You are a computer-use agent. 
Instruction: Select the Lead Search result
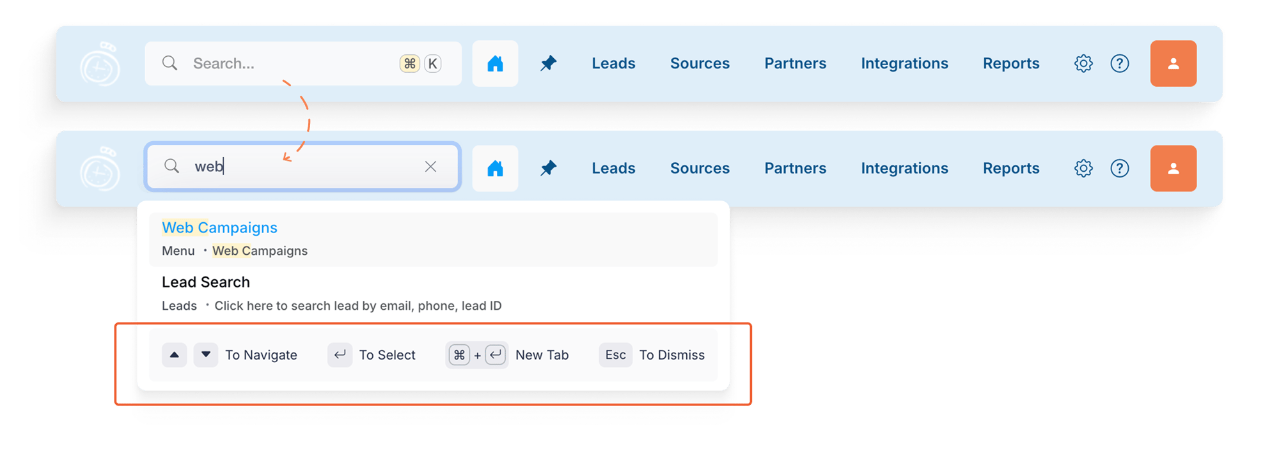[433, 293]
